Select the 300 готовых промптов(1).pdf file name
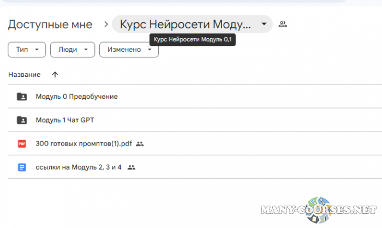 83,143
